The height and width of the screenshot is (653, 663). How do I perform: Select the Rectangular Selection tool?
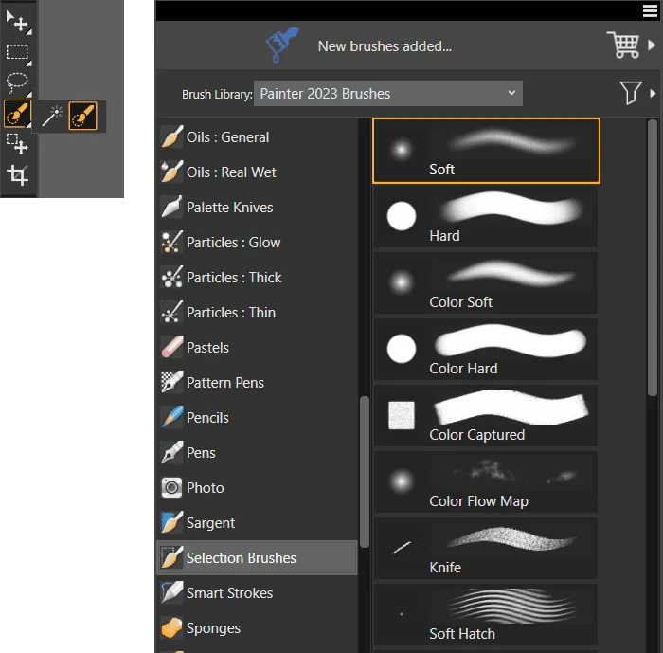pyautogui.click(x=17, y=52)
